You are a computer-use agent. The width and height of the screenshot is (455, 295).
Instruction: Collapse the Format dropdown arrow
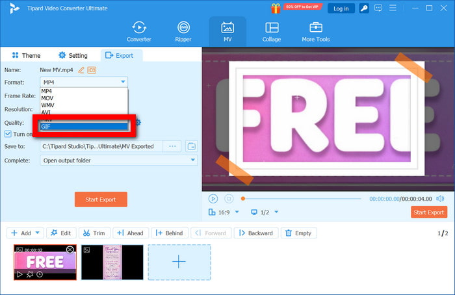click(x=123, y=82)
